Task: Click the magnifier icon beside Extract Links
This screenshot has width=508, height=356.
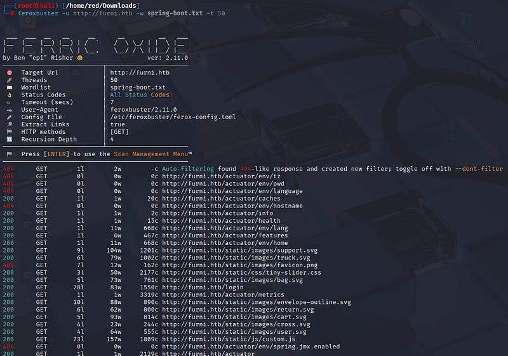Action: (9, 125)
